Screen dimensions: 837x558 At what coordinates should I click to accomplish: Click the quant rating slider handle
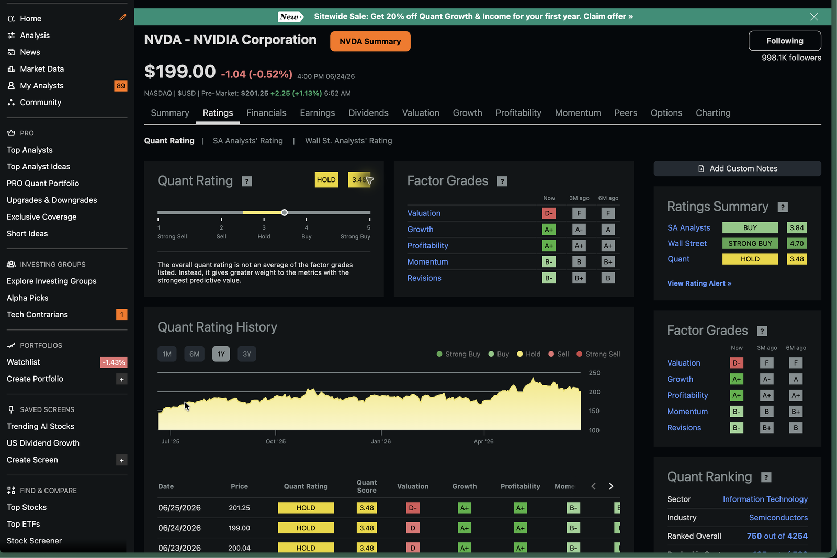[x=284, y=212]
